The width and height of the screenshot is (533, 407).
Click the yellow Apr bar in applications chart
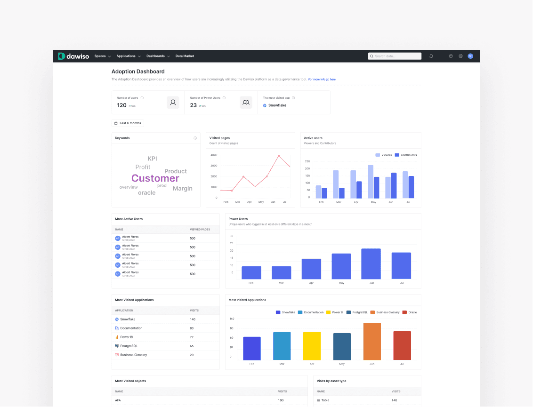tap(312, 346)
